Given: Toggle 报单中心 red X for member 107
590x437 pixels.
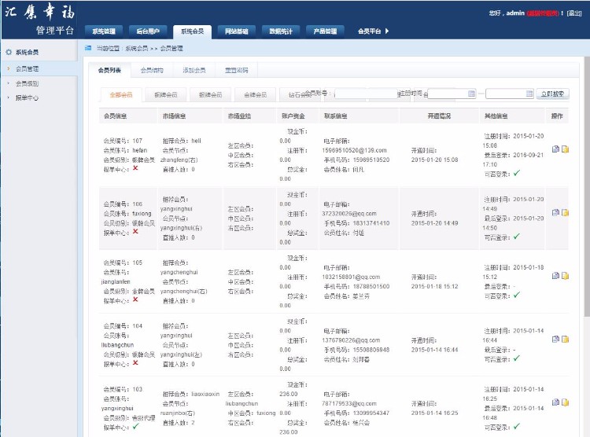Looking at the screenshot, I should click(135, 167).
